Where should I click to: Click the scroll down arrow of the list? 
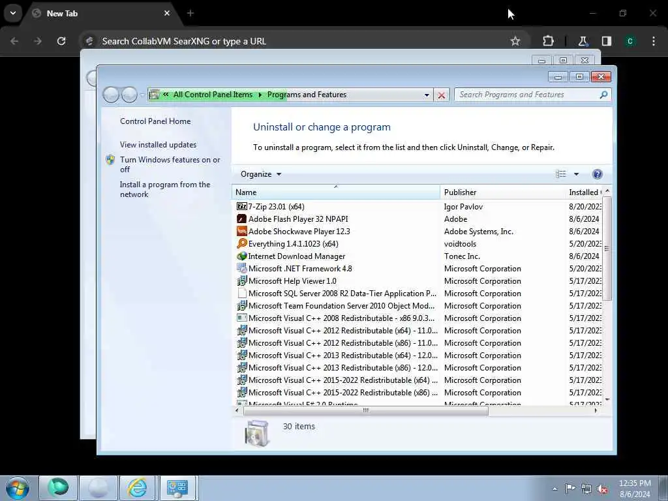click(607, 399)
